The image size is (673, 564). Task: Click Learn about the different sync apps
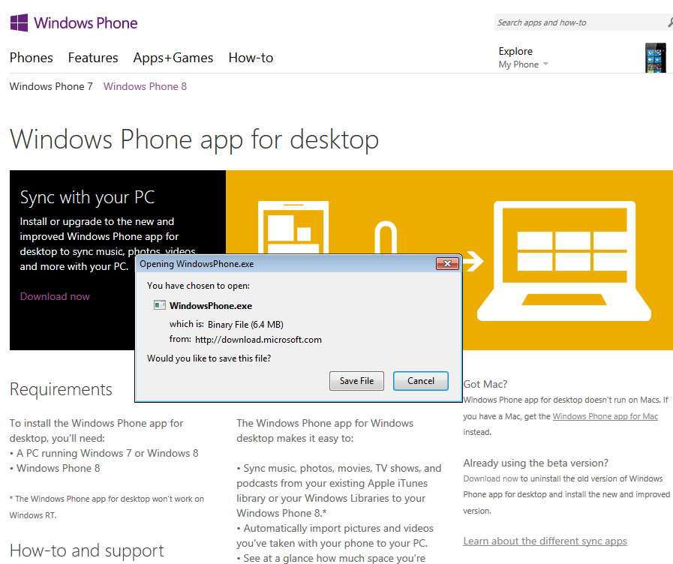pos(545,541)
